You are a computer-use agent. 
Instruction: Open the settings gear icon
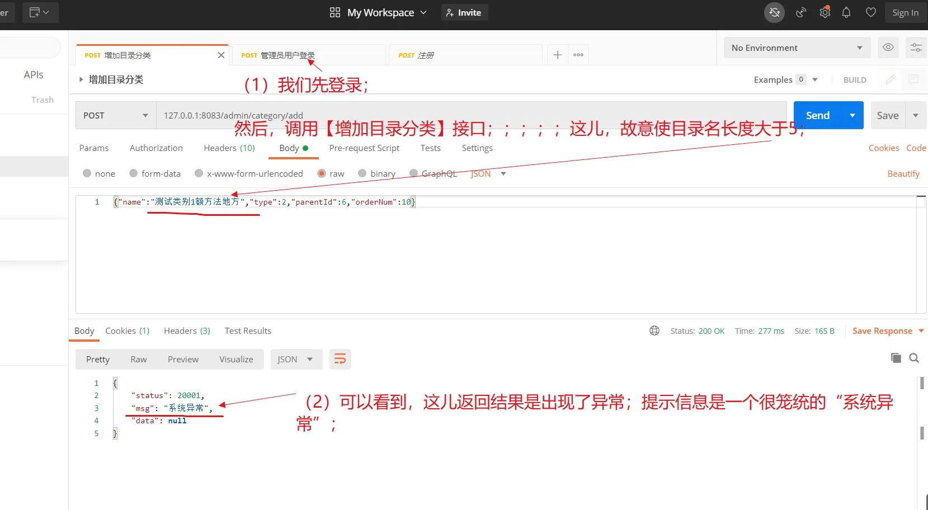click(x=825, y=12)
